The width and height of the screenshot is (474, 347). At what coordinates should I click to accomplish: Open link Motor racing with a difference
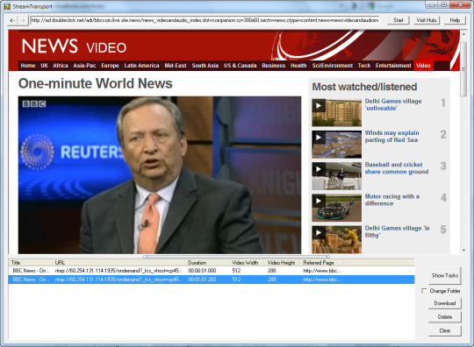coord(391,200)
